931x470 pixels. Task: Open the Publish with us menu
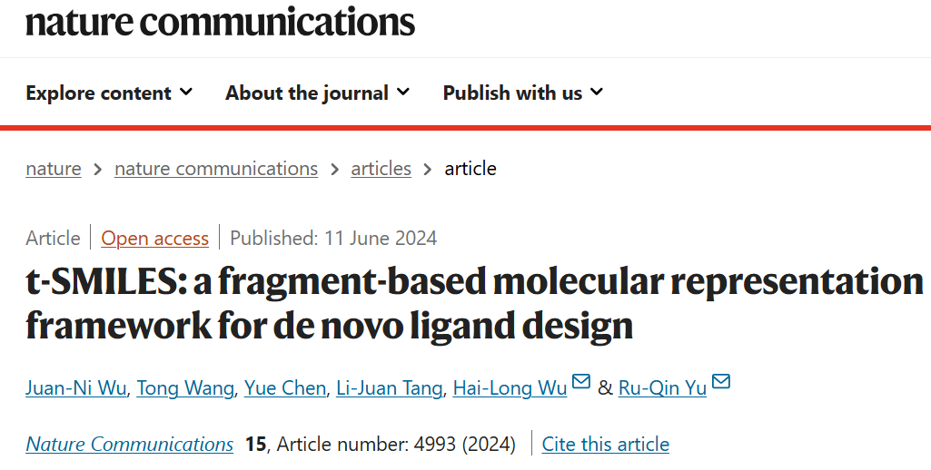[512, 93]
